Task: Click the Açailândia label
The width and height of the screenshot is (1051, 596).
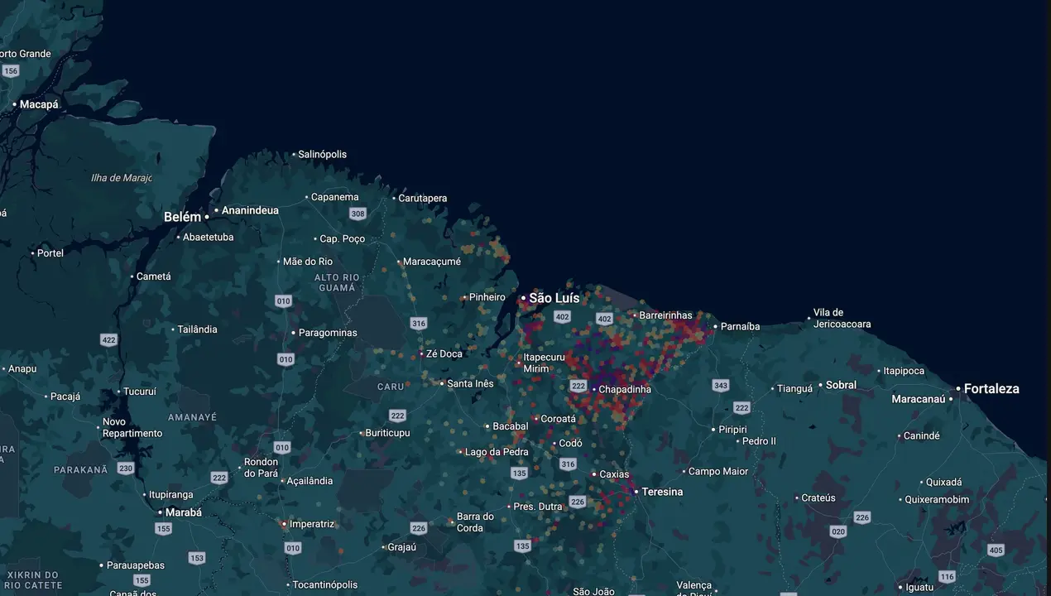Action: (x=310, y=481)
